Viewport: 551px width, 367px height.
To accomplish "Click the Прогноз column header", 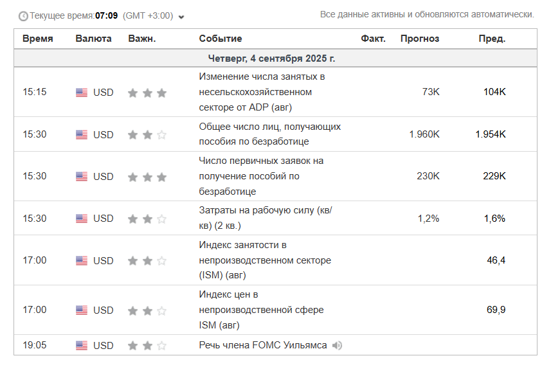I will (x=420, y=39).
